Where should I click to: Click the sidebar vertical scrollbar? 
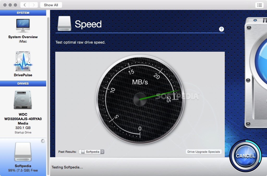pyautogui.click(x=48, y=96)
